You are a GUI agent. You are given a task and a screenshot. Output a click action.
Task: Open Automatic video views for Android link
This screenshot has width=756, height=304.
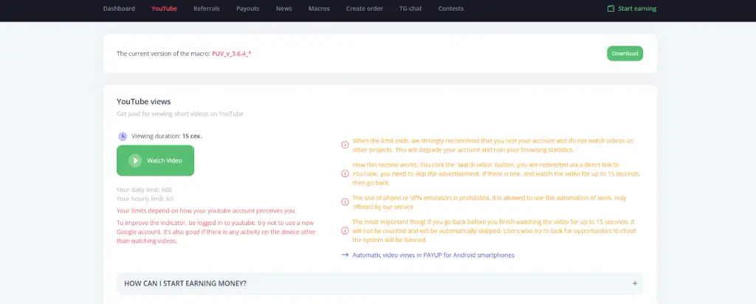pos(433,255)
